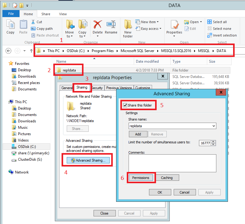Switch to the Share ribbon tab
This screenshot has width=245, height=224.
[46, 14]
